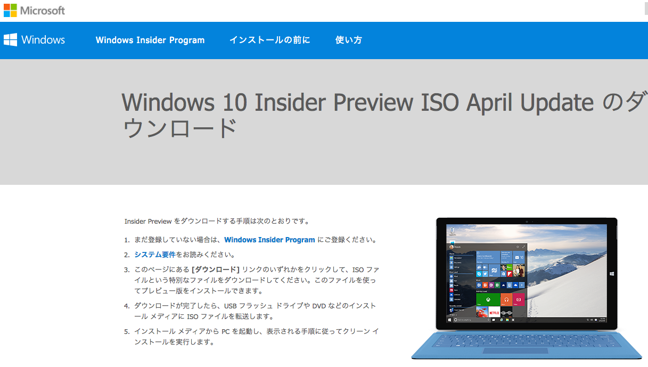Open the インストールの前に menu item
This screenshot has height=367, width=648.
click(x=269, y=40)
